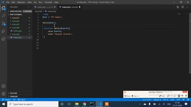Toggle the microphone in recorder toolbar
Screen dimensions: 191x107
[x=186, y=96]
